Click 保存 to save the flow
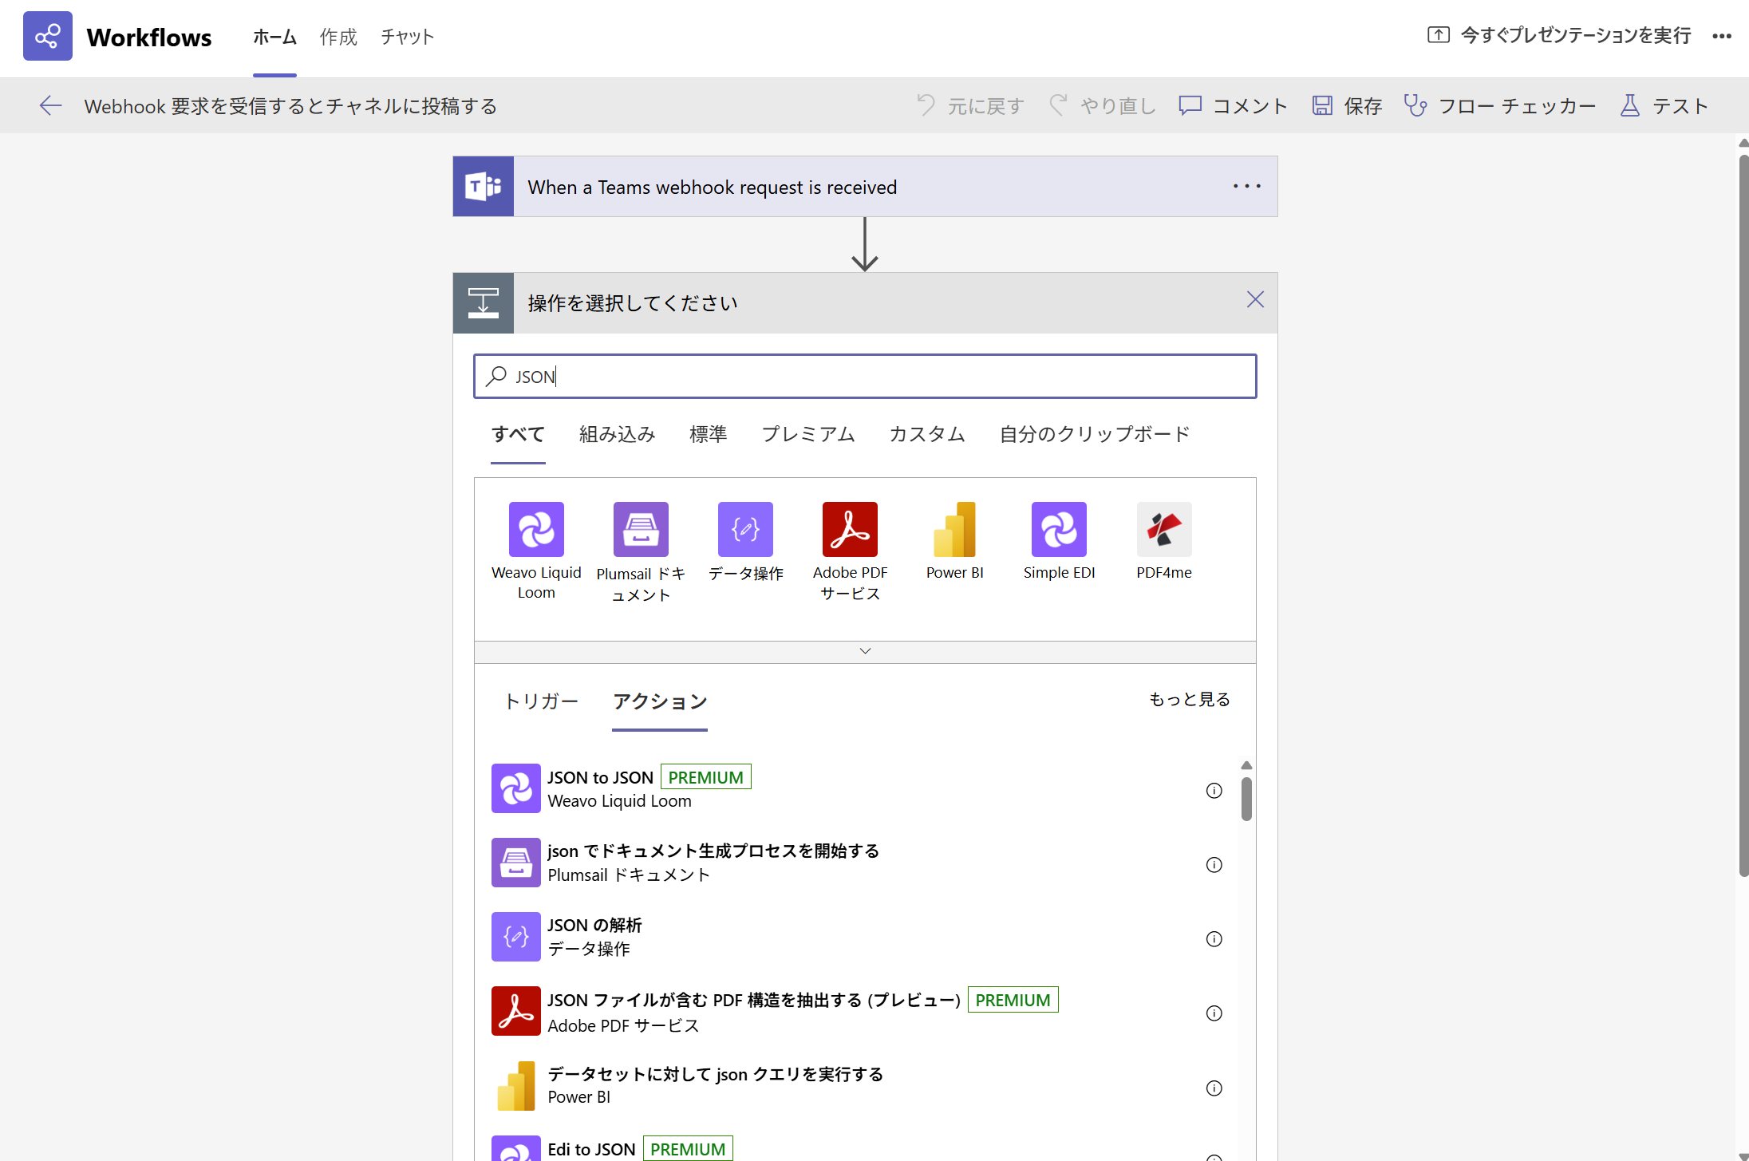 [x=1347, y=105]
